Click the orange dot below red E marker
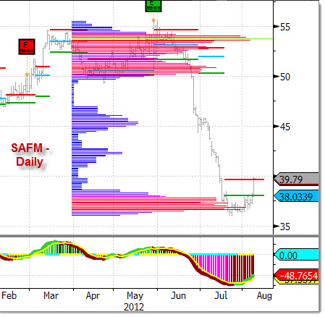The width and height of the screenshot is (325, 317). [x=27, y=75]
